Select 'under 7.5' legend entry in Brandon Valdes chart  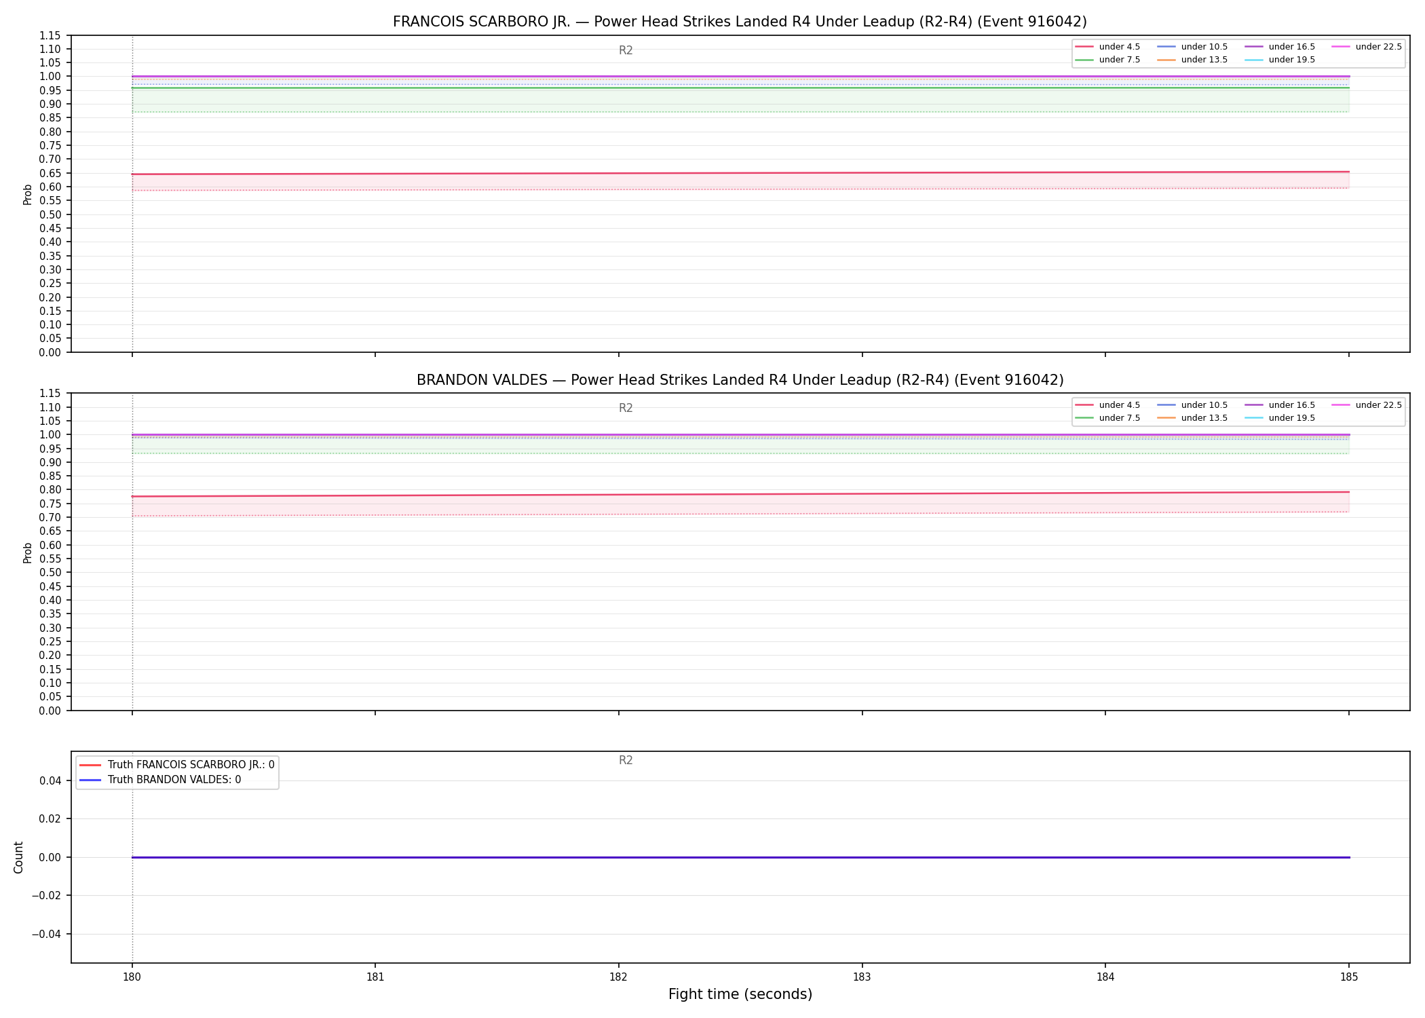pos(1107,418)
